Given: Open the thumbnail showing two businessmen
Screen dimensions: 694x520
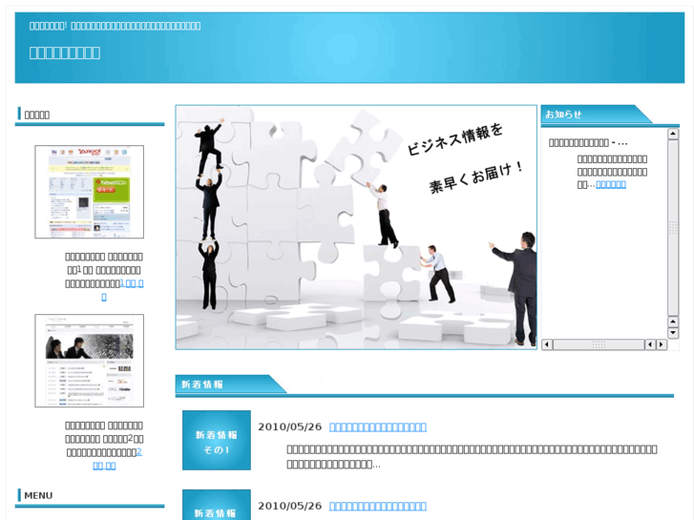Looking at the screenshot, I should 90,361.
